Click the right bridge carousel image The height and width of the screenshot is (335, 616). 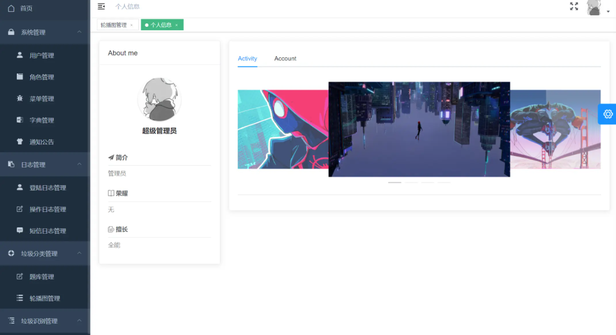555,129
